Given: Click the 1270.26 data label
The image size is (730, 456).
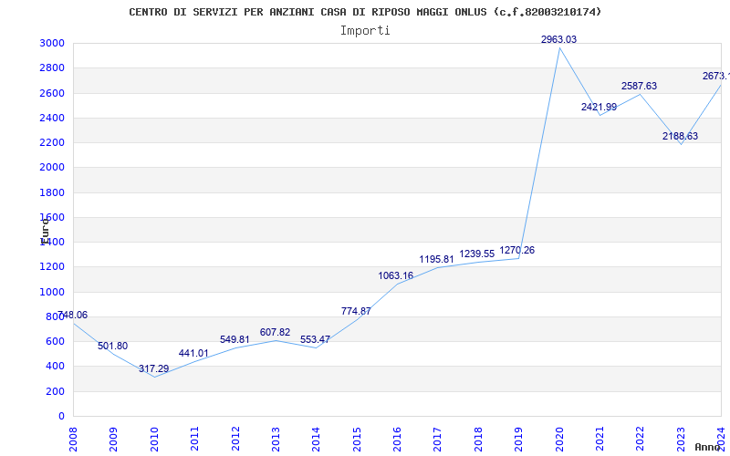Looking at the screenshot, I should [516, 250].
